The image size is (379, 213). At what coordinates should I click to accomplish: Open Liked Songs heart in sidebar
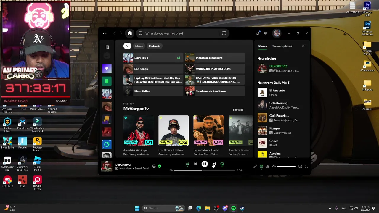[x=107, y=69]
